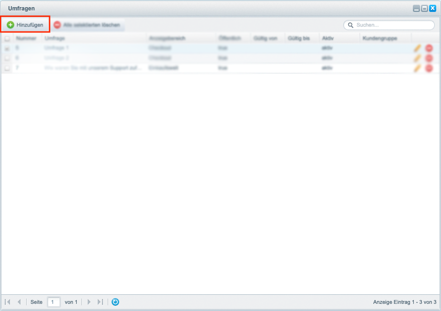Edit survey number 7 with pencil icon
Image resolution: width=441 pixels, height=311 pixels.
[417, 68]
